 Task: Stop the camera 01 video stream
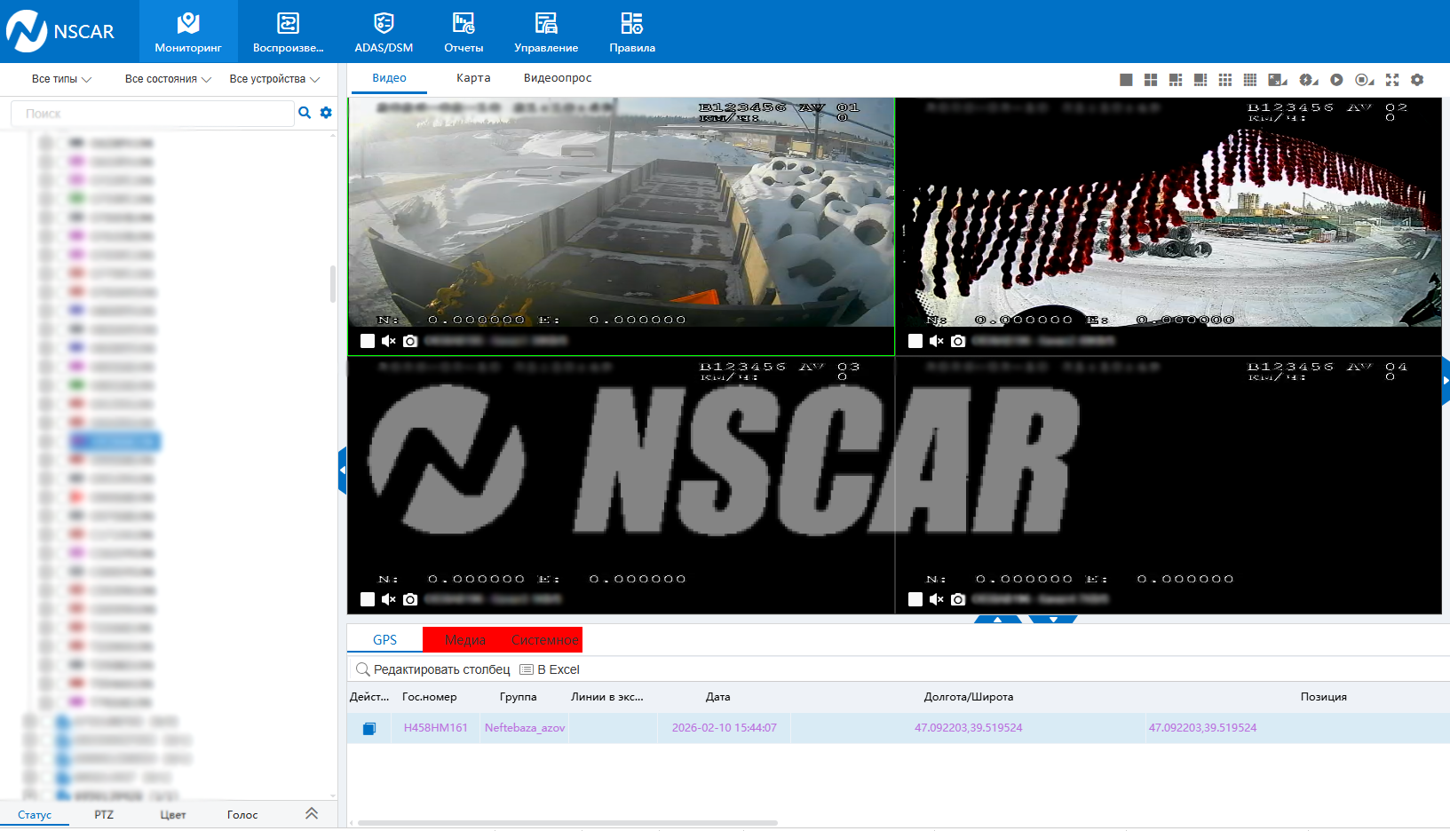click(x=368, y=341)
